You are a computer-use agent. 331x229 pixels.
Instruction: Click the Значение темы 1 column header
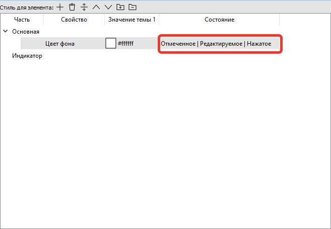tap(131, 20)
